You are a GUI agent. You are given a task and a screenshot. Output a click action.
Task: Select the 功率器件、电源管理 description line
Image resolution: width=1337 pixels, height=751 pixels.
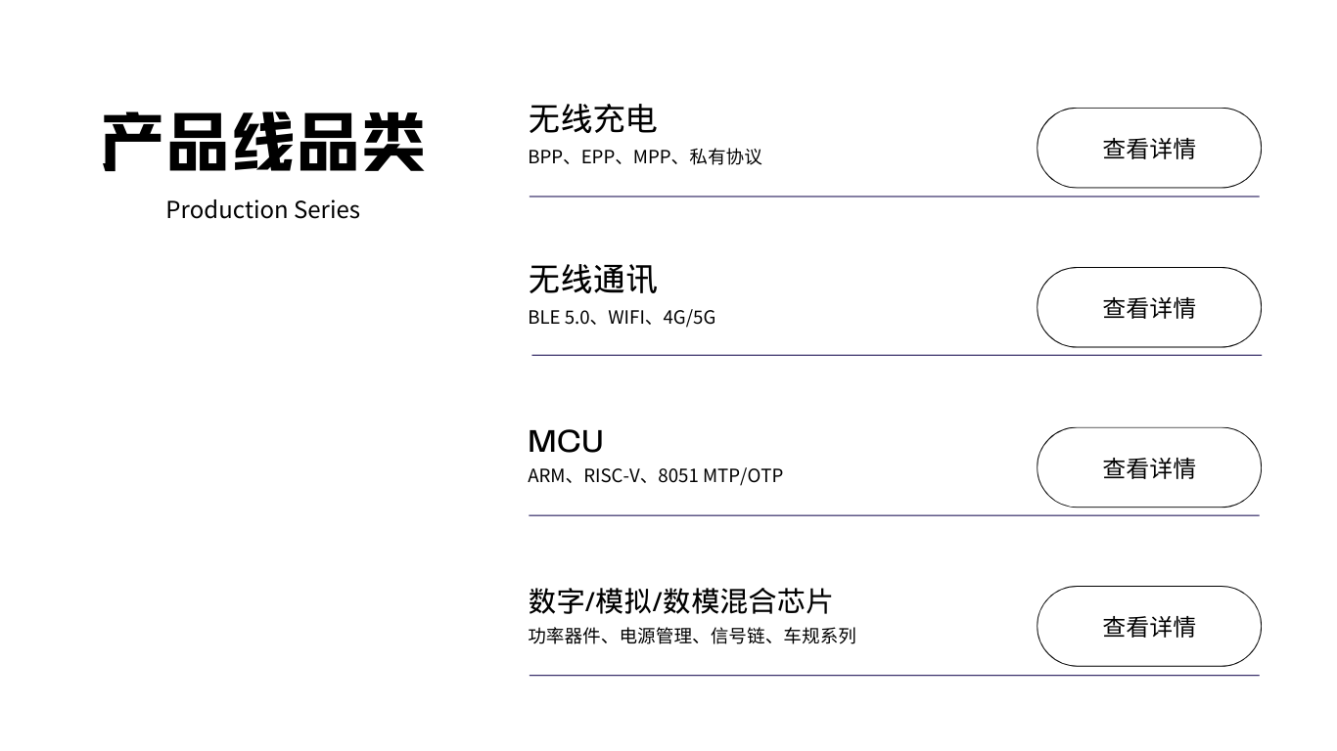coord(691,636)
